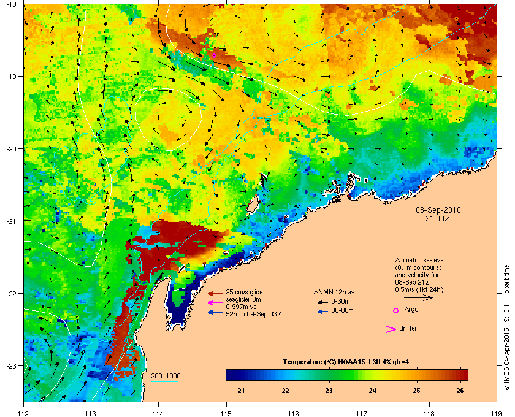Click the 'drifter' legend label

(x=408, y=328)
